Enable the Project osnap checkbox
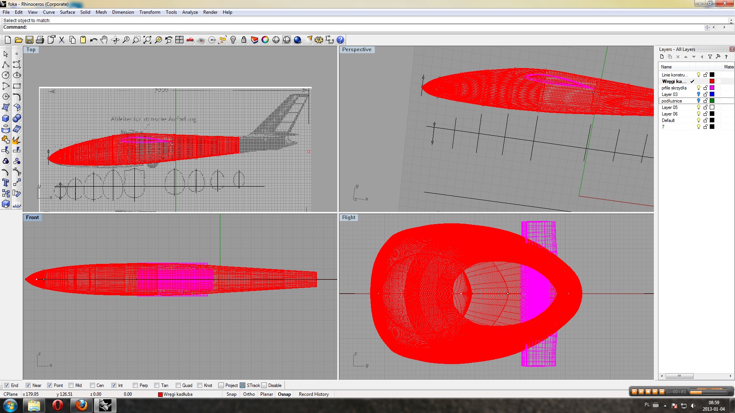 click(221, 385)
